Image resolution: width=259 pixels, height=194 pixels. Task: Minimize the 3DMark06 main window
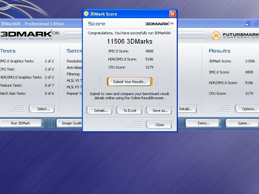point(247,24)
